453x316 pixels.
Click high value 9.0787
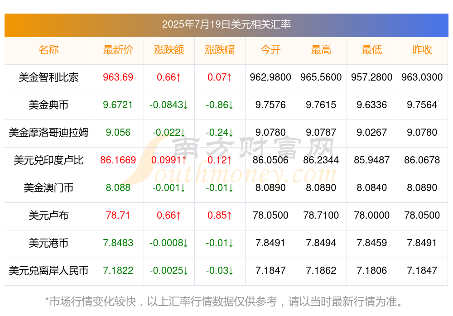(321, 132)
